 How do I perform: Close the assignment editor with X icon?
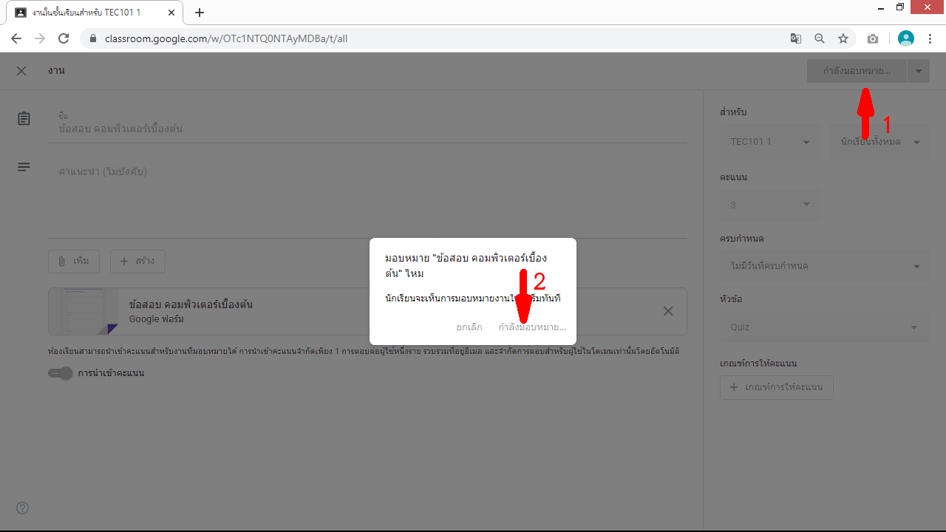21,71
